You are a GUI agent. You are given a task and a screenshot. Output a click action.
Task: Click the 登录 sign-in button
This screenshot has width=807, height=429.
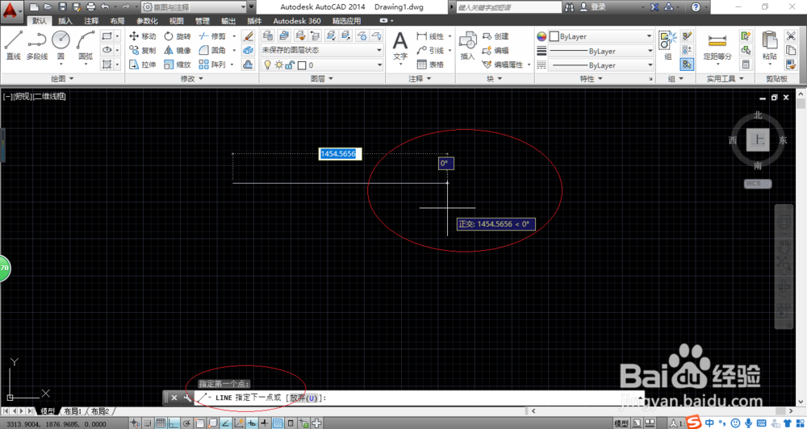tap(593, 7)
